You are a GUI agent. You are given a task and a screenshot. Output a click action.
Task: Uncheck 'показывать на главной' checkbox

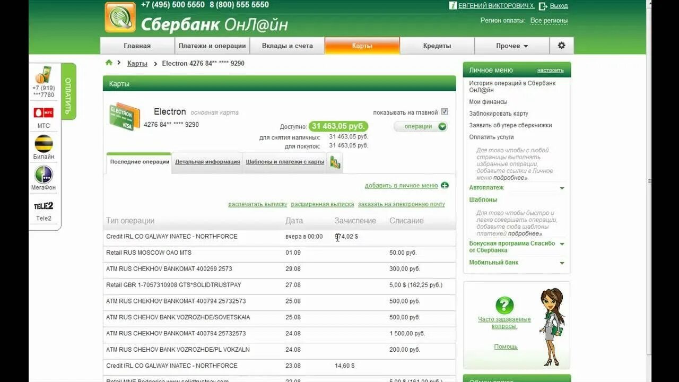[x=445, y=112]
